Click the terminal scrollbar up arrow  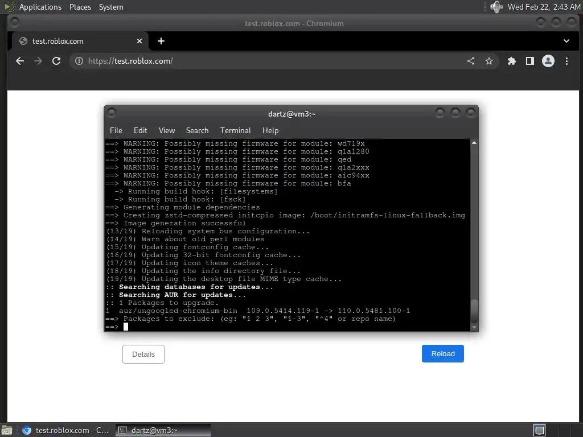pyautogui.click(x=474, y=143)
